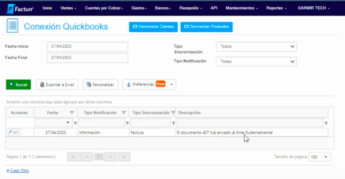Click the Conexión Quickbooks heading
This screenshot has height=179, width=345.
pyautogui.click(x=66, y=27)
